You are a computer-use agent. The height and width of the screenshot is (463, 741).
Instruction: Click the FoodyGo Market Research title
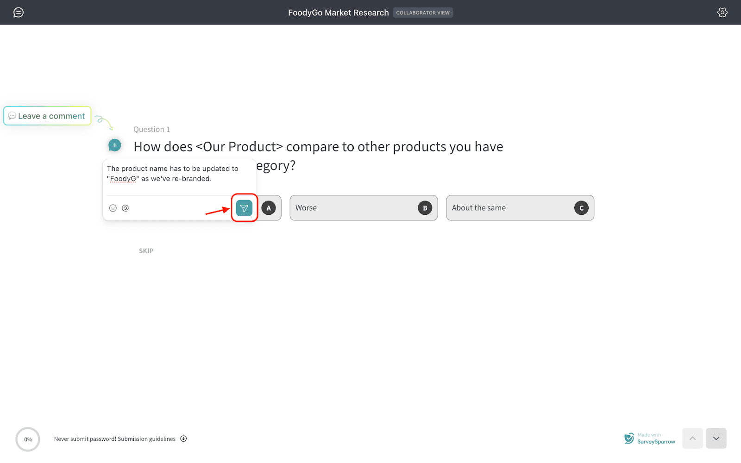tap(338, 13)
